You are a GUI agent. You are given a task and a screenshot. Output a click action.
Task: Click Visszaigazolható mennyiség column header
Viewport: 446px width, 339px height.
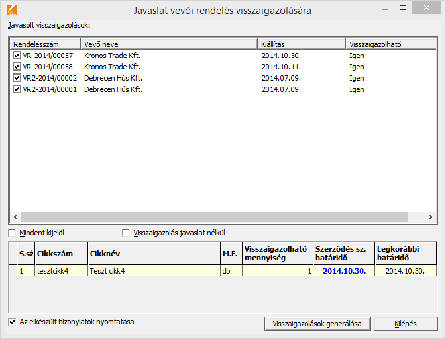pos(278,254)
